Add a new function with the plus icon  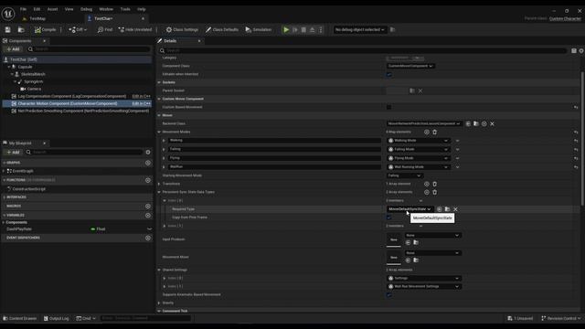(148, 180)
